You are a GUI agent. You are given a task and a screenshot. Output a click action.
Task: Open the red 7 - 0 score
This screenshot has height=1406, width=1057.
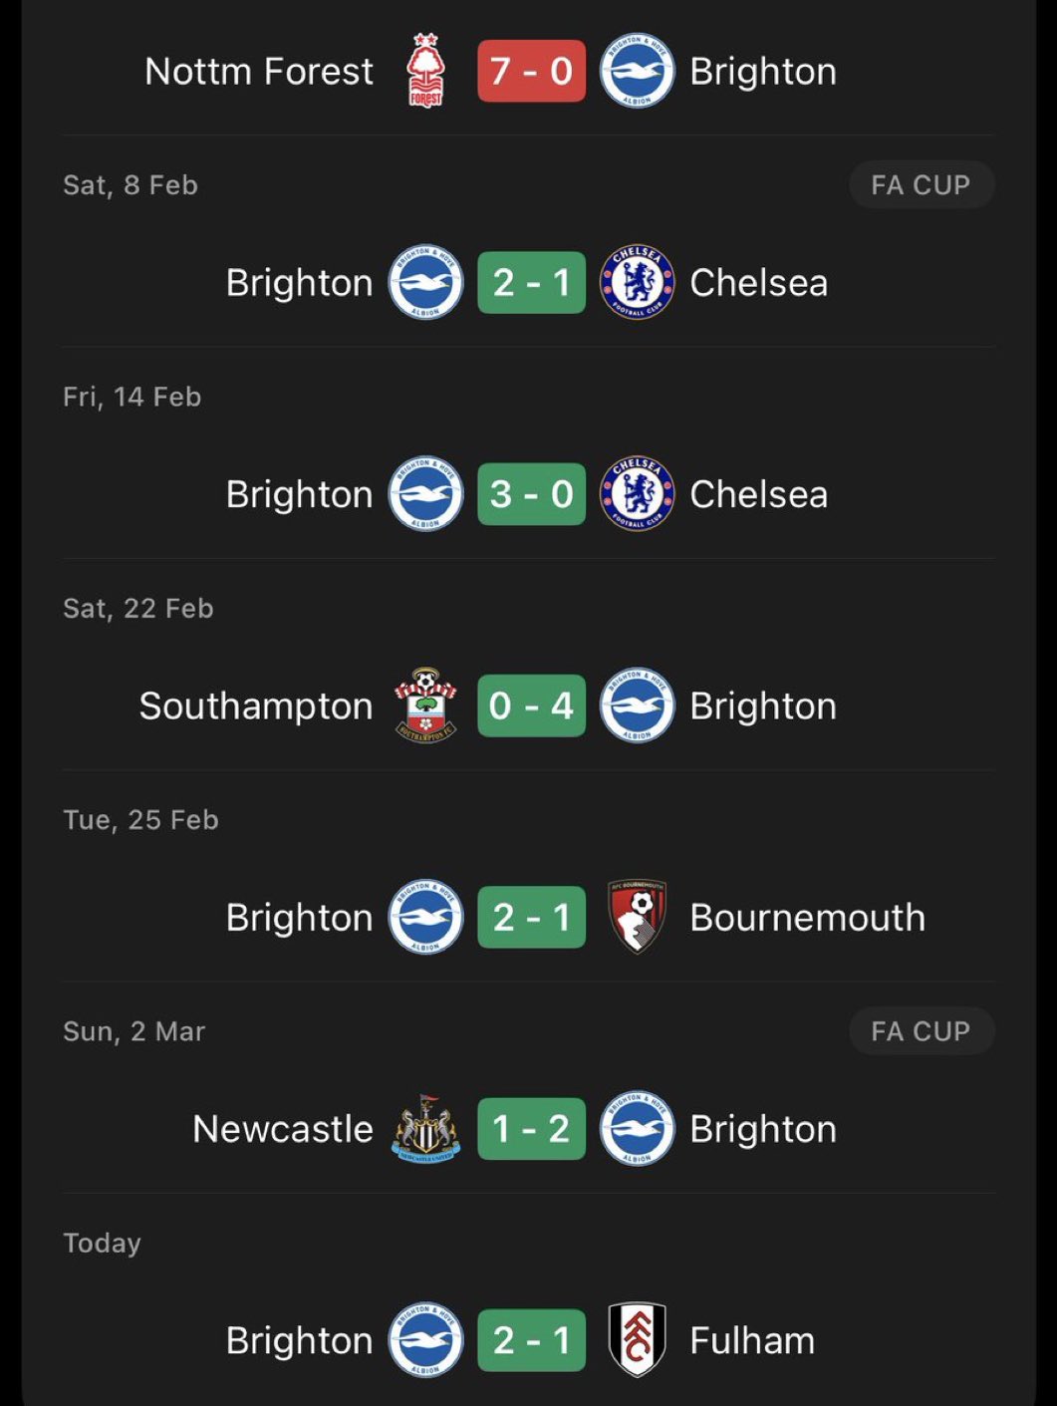point(531,71)
